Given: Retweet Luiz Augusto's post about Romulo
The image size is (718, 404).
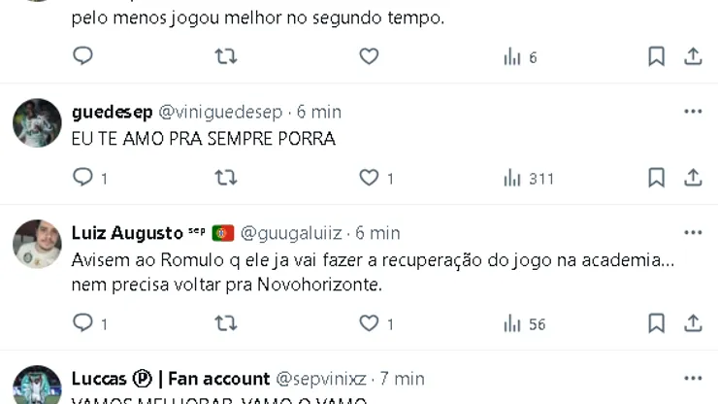Looking at the screenshot, I should (x=225, y=323).
